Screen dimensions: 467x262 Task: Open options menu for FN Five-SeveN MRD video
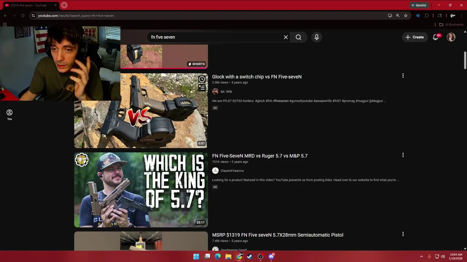pos(403,155)
